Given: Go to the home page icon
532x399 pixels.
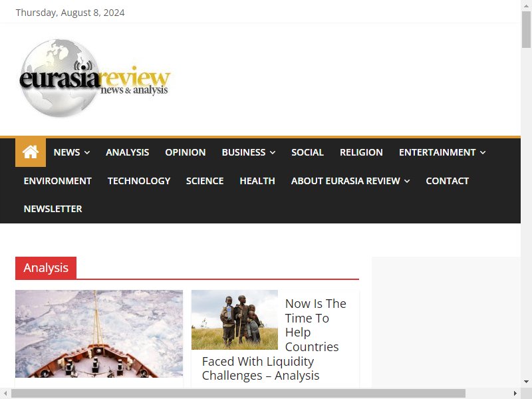Looking at the screenshot, I should [30, 152].
